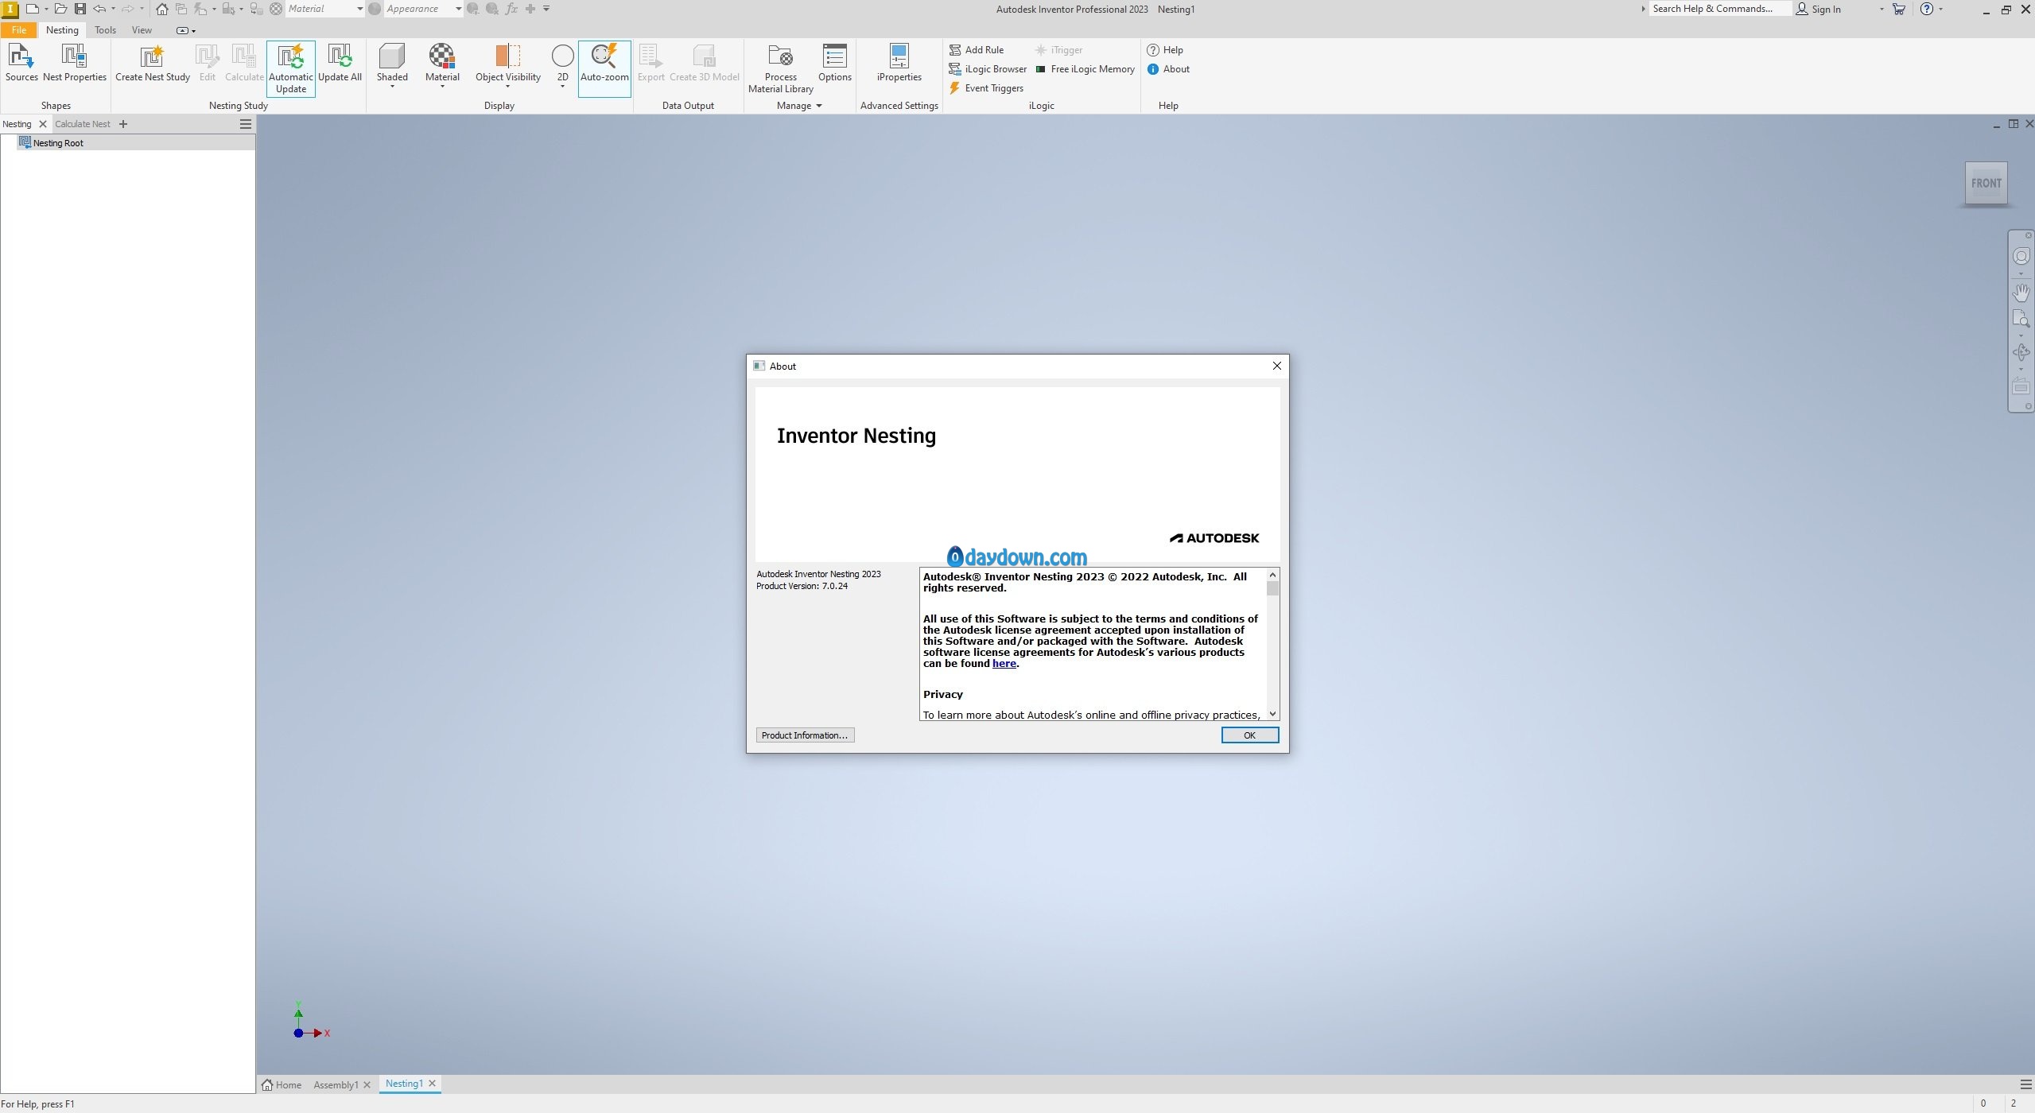Click the Autodesk shopping cart icon

point(1899,9)
